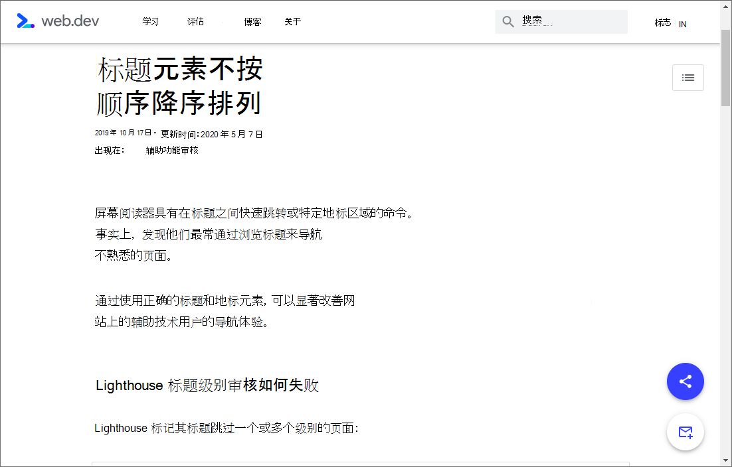Open the newsletter subscribe envelope icon
732x467 pixels.
[x=686, y=432]
